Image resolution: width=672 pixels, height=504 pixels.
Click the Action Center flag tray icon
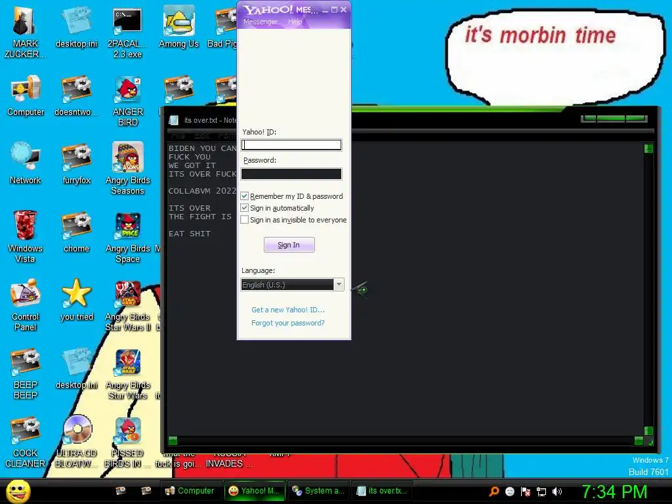[526, 492]
